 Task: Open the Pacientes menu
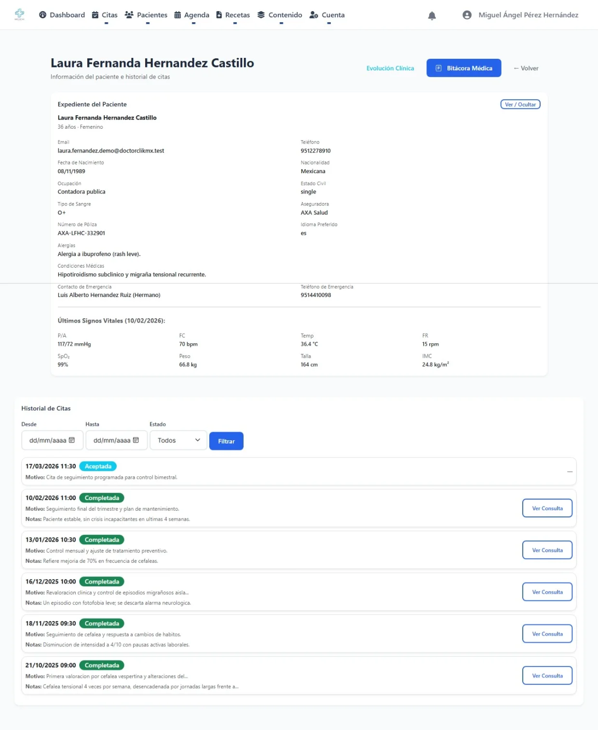146,15
